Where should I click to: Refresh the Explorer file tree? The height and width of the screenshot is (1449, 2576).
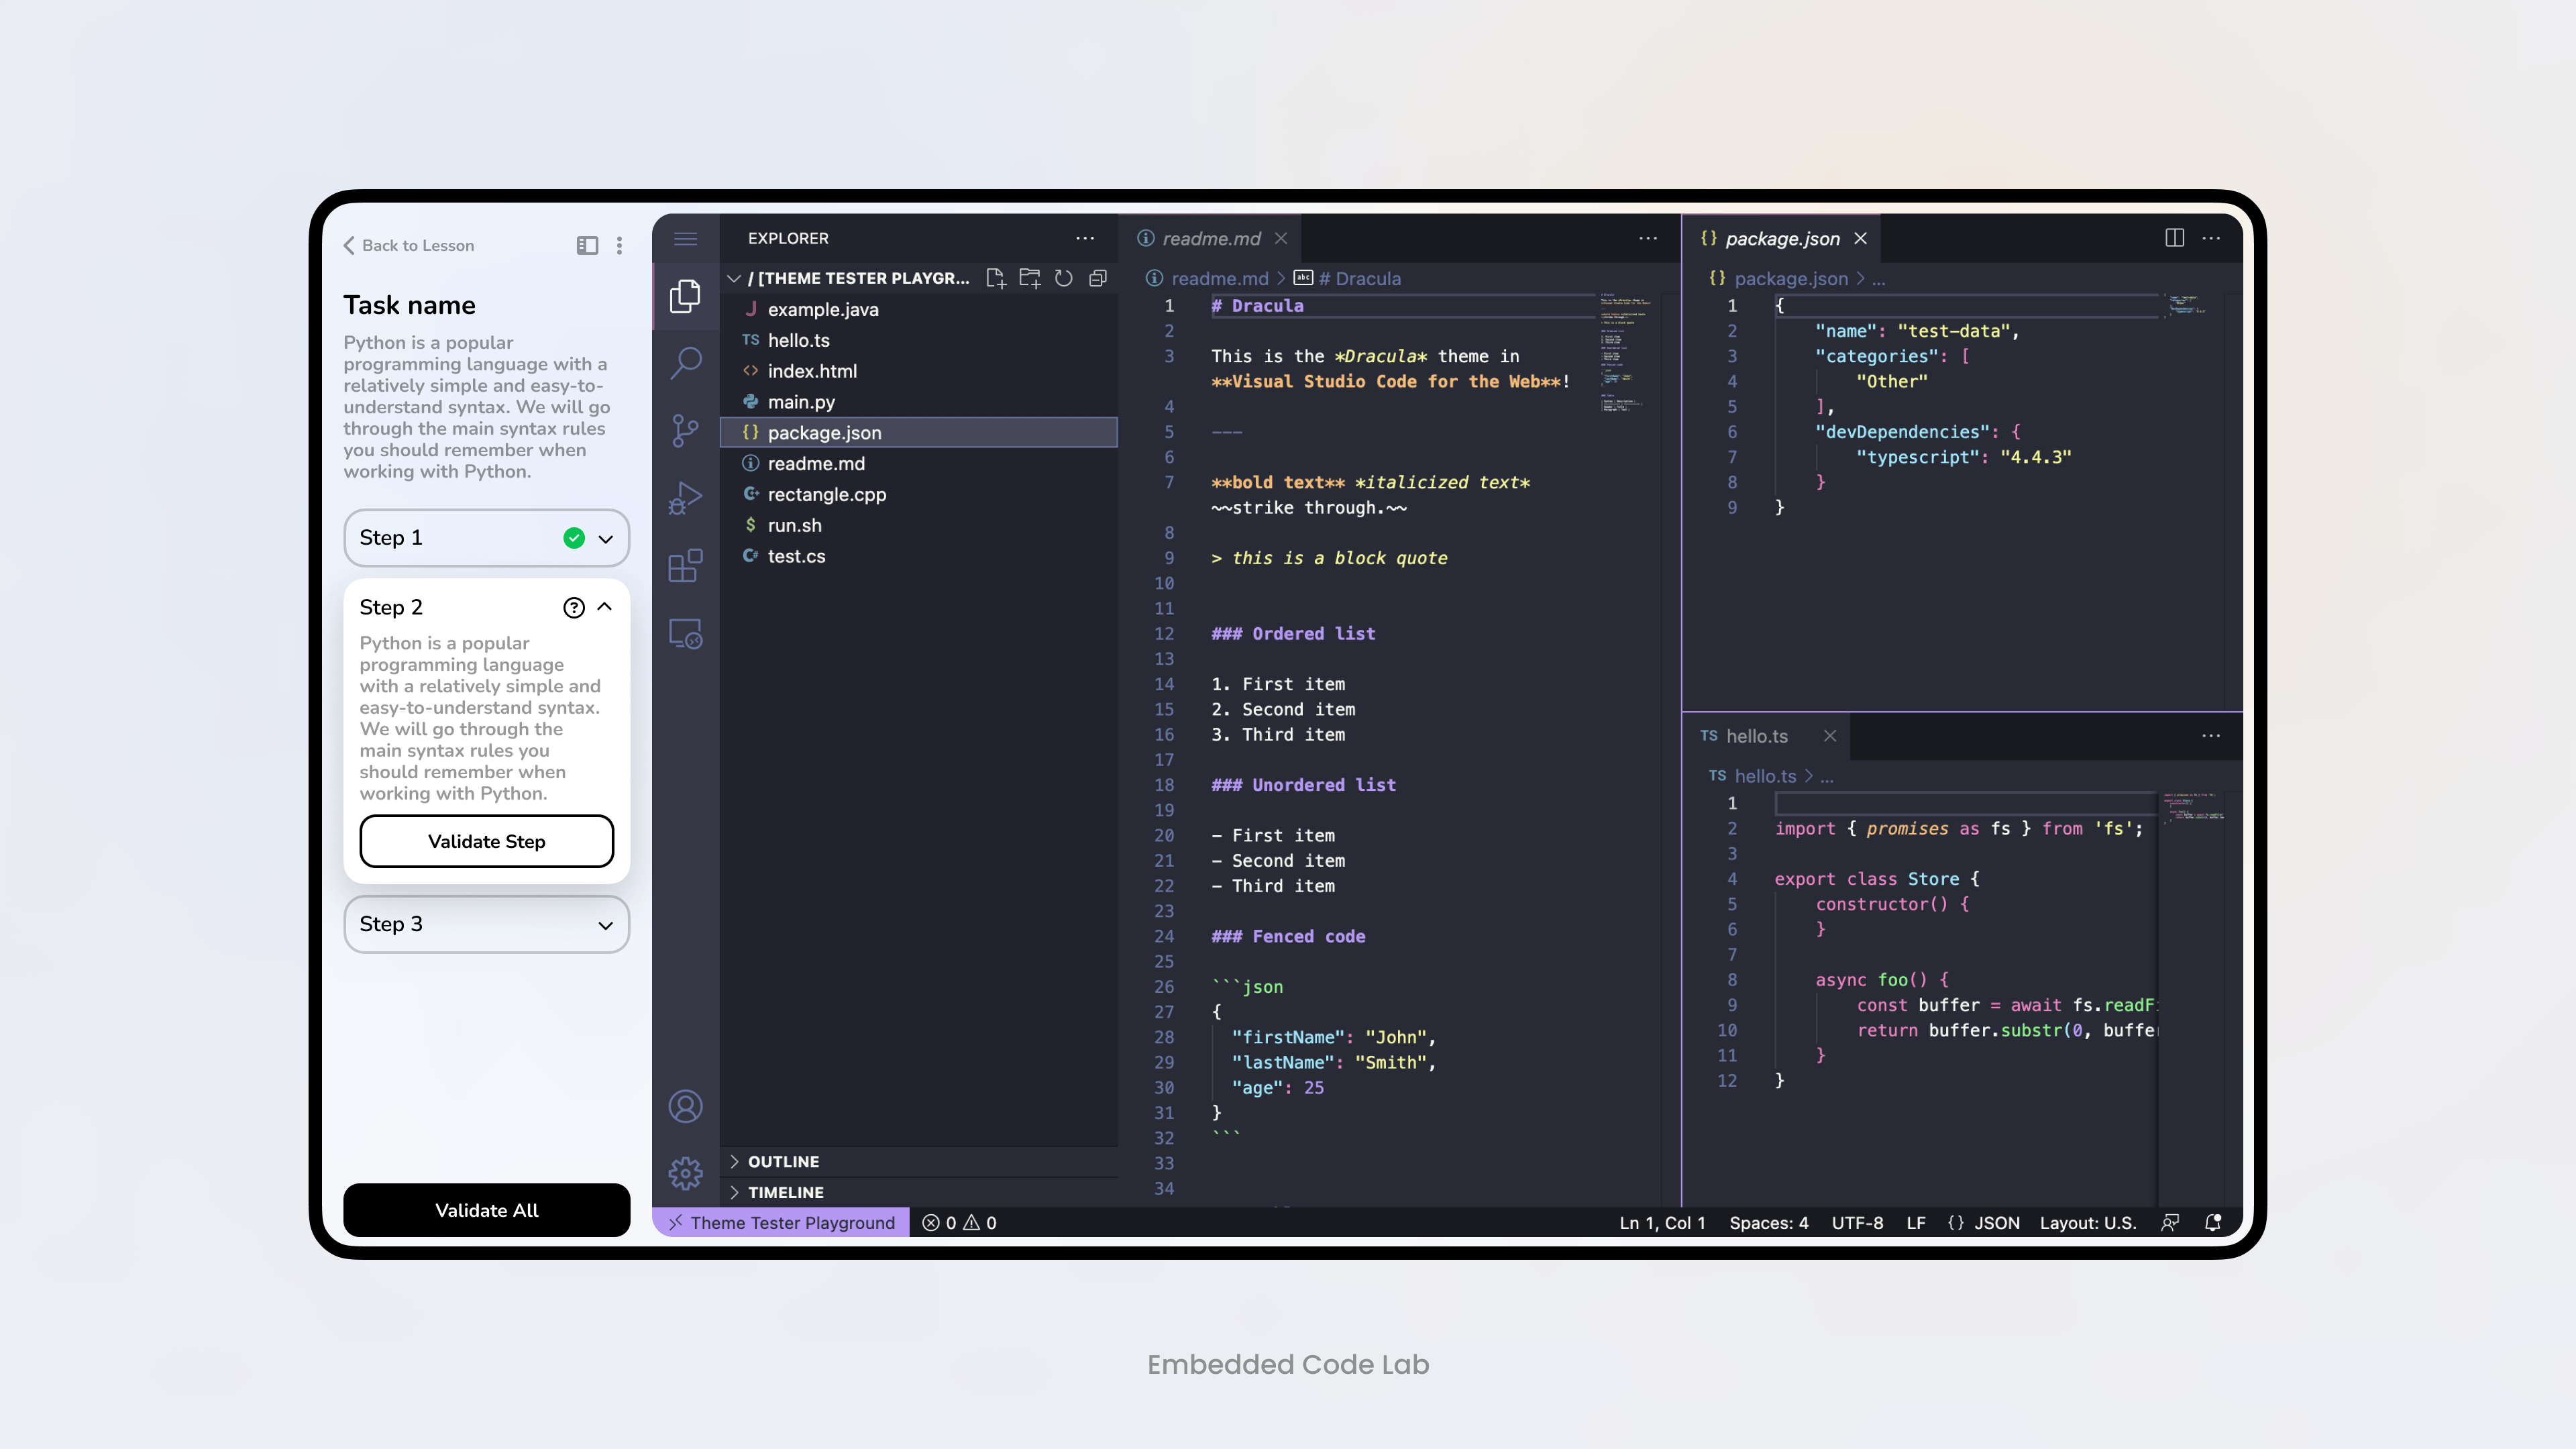pos(1064,278)
